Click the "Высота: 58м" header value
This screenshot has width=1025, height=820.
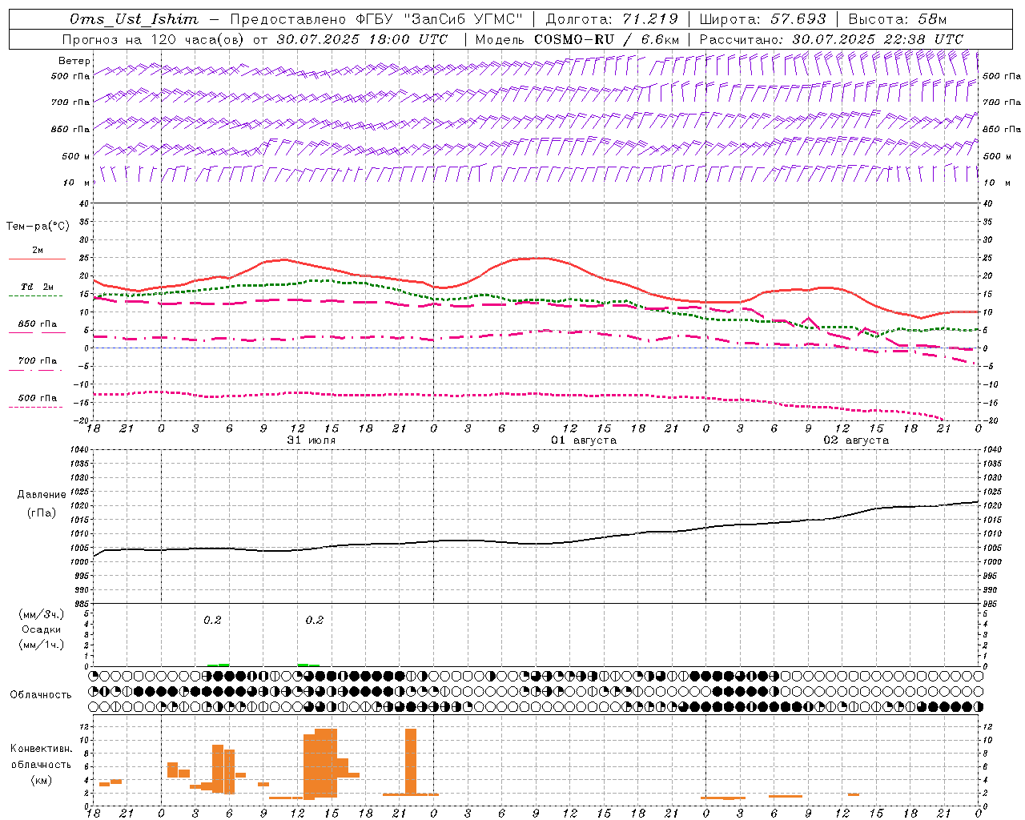coord(897,19)
